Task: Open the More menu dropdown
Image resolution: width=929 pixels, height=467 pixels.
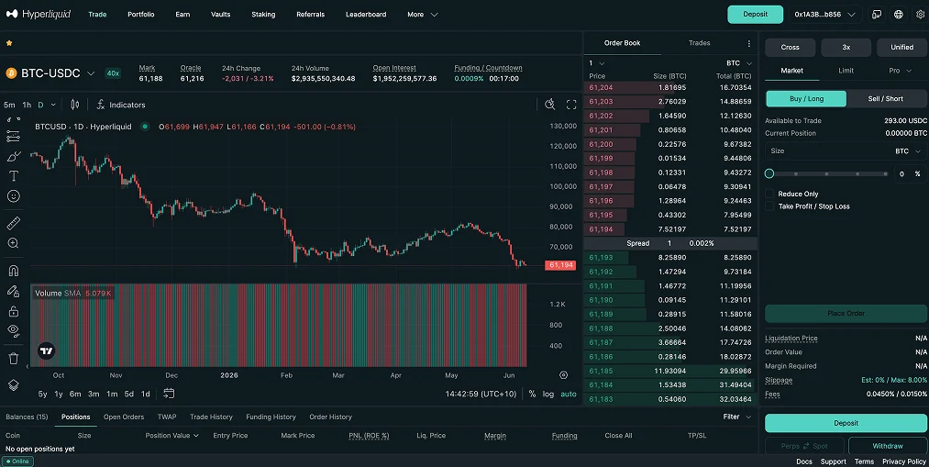Action: pos(423,15)
